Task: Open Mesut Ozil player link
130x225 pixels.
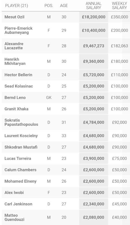Action: coord(14,17)
